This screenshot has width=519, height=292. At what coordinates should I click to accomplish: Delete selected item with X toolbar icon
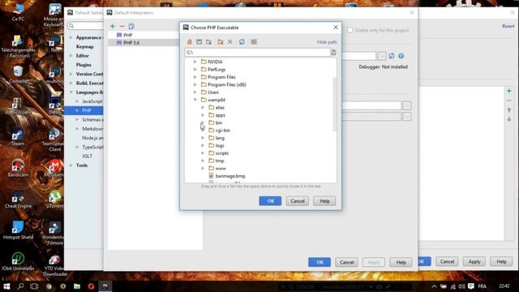(x=230, y=42)
